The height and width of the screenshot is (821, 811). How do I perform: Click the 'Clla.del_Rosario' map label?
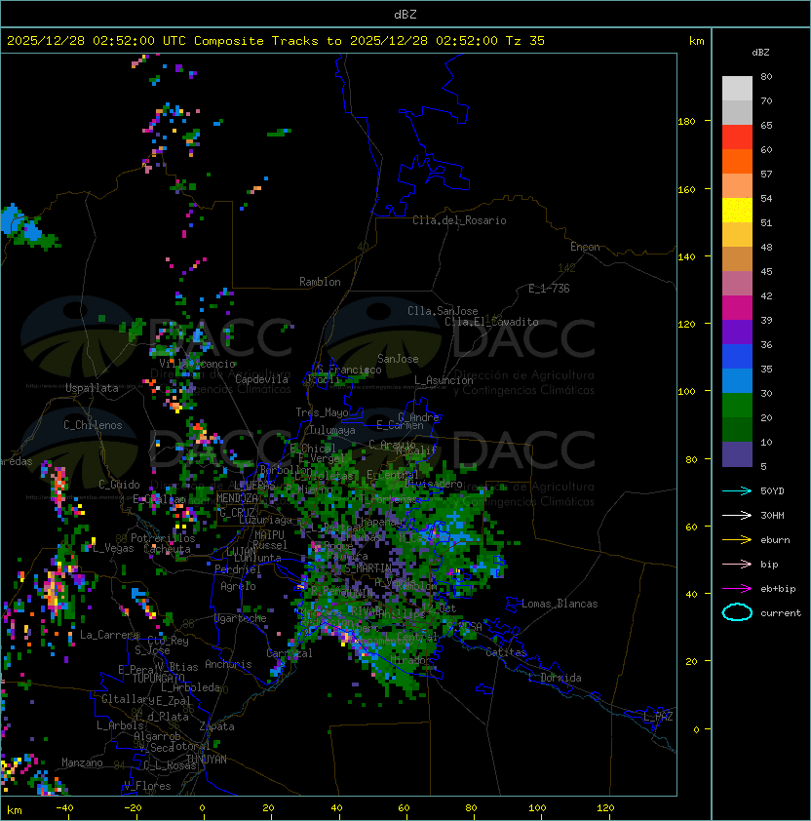coord(459,220)
